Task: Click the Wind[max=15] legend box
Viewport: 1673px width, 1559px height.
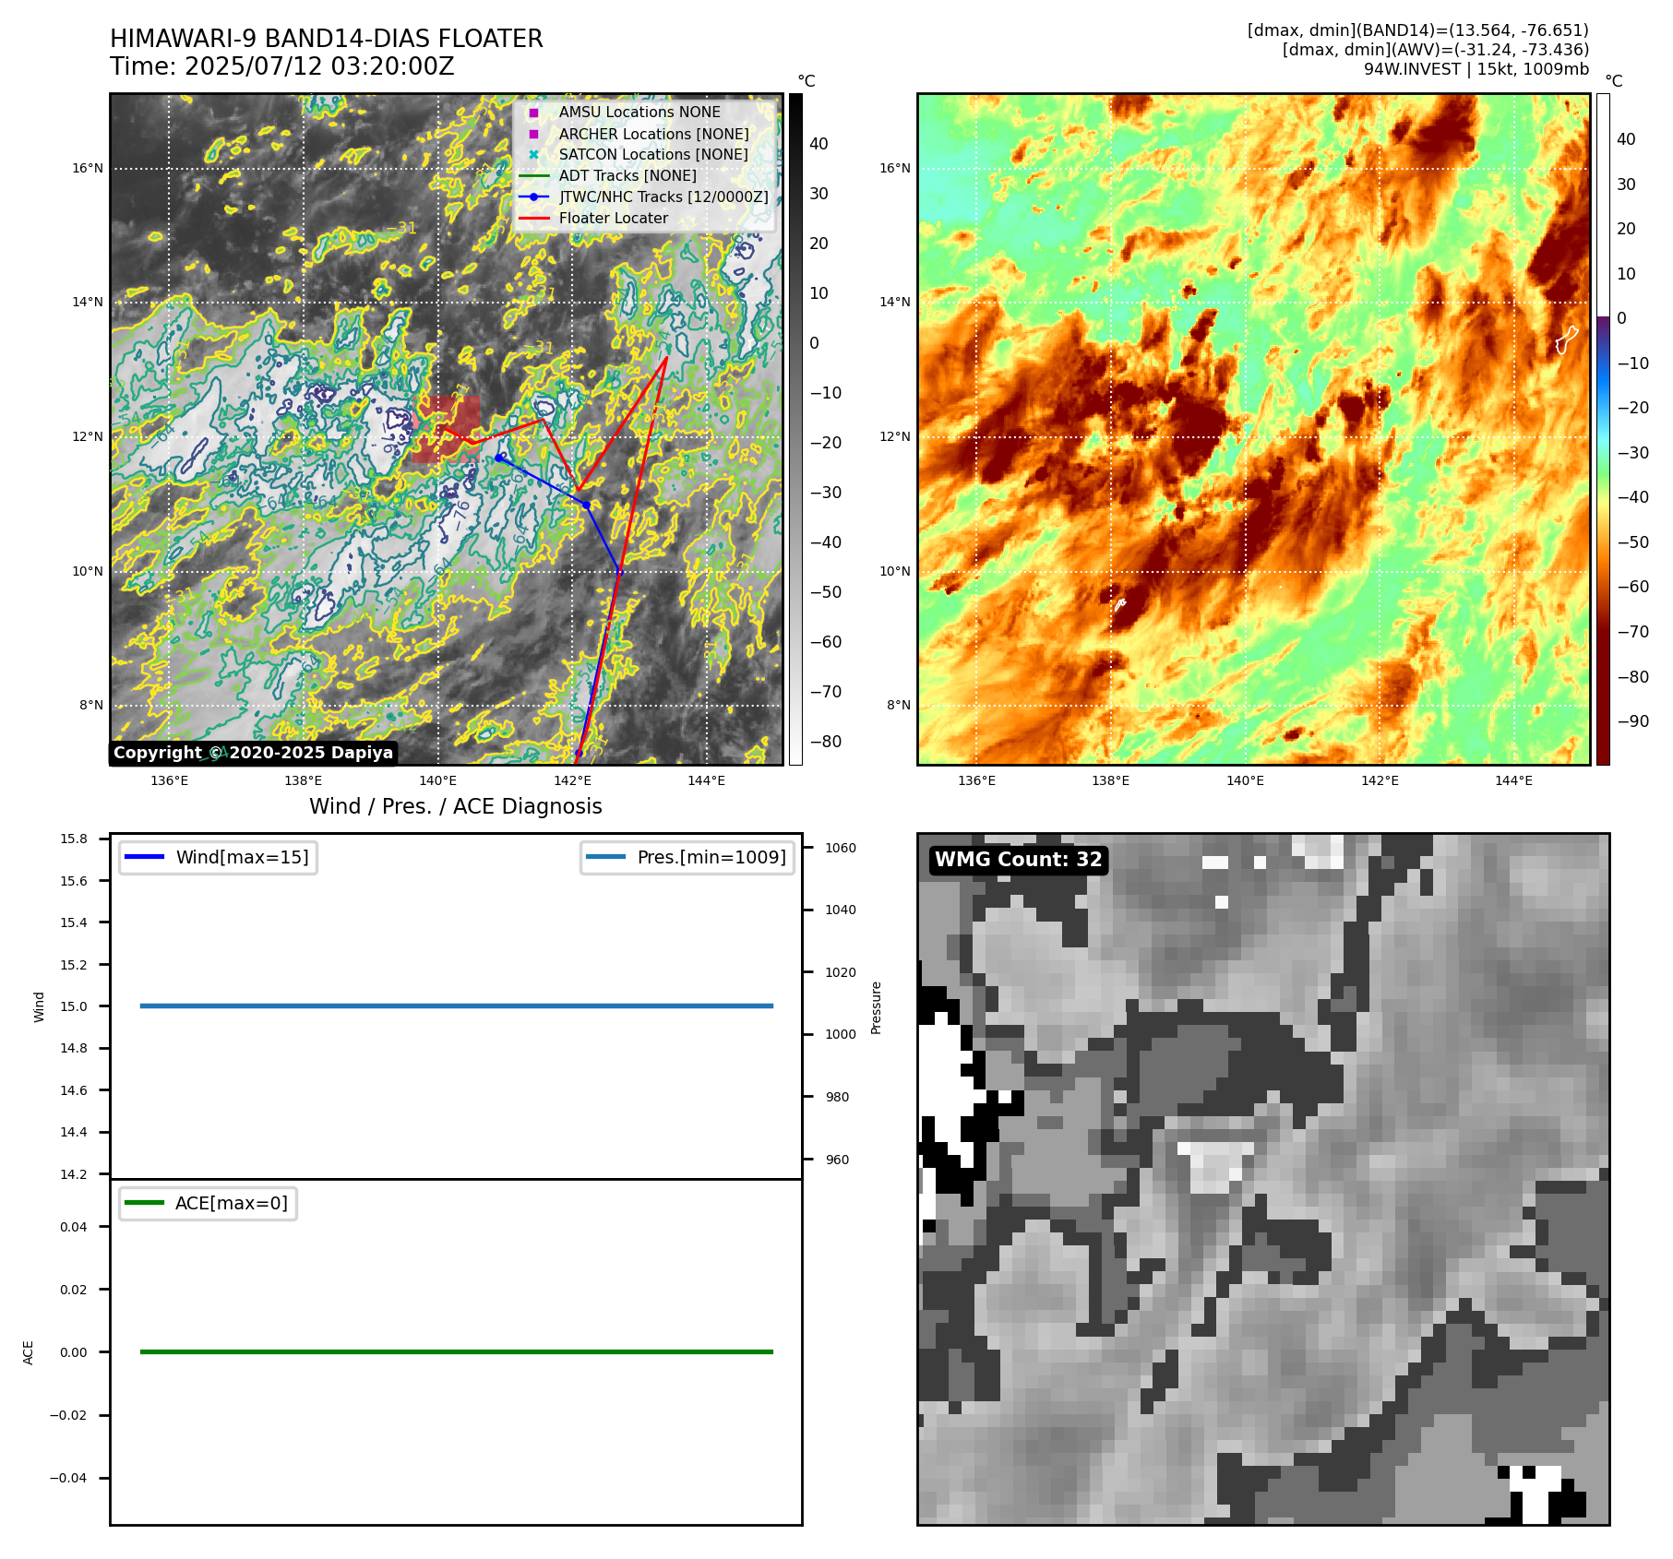Action: (219, 857)
